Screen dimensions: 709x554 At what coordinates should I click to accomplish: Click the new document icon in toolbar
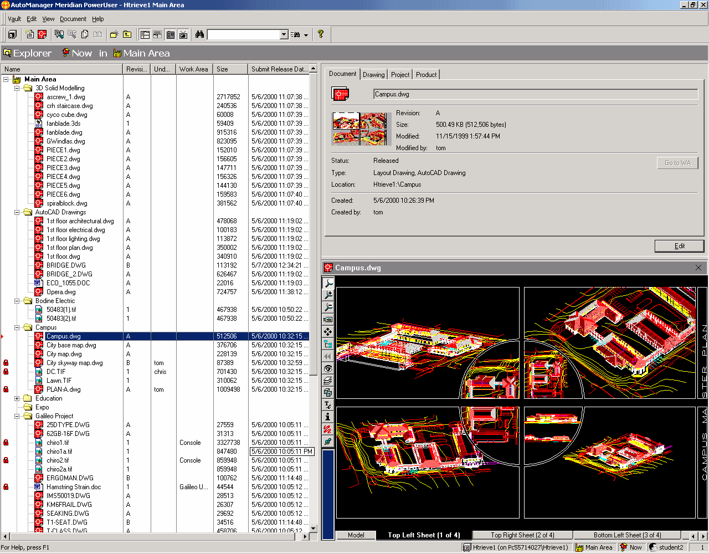(x=30, y=34)
